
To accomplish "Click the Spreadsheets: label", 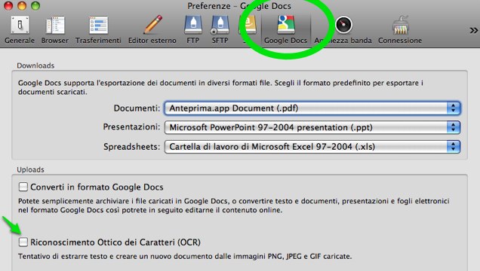I will click(x=131, y=147).
